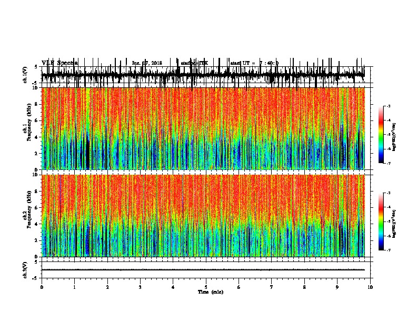
Task: Click the ch.2 Frequency (kHz) axis label
Action: tap(27, 209)
